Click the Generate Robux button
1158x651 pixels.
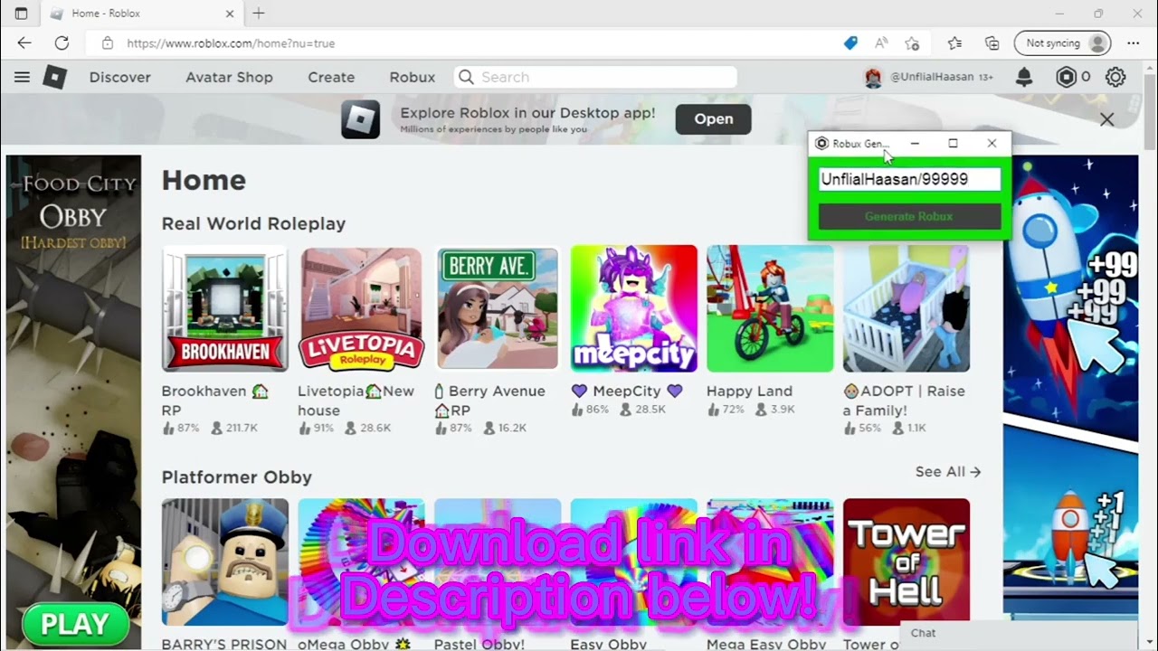click(x=909, y=216)
